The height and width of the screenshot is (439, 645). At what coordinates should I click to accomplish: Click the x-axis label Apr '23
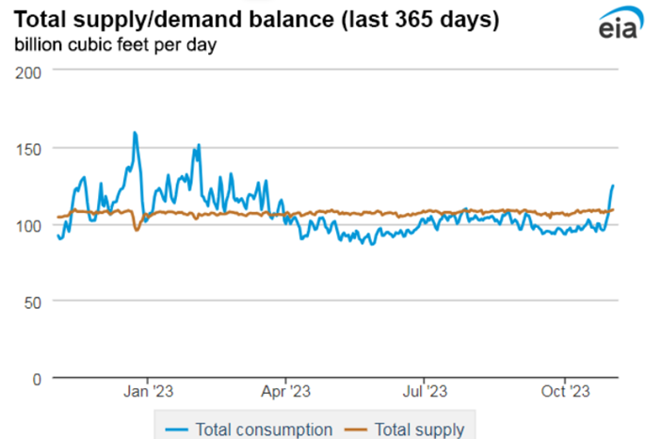click(286, 391)
